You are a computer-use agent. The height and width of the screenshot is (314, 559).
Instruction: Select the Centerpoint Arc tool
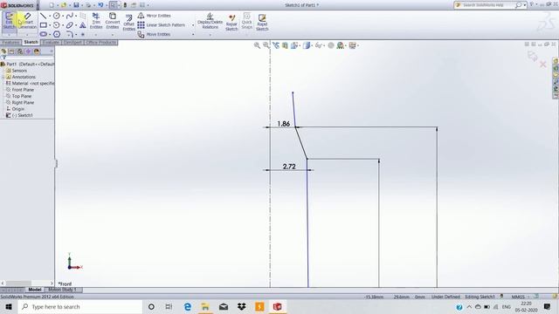tap(56, 25)
